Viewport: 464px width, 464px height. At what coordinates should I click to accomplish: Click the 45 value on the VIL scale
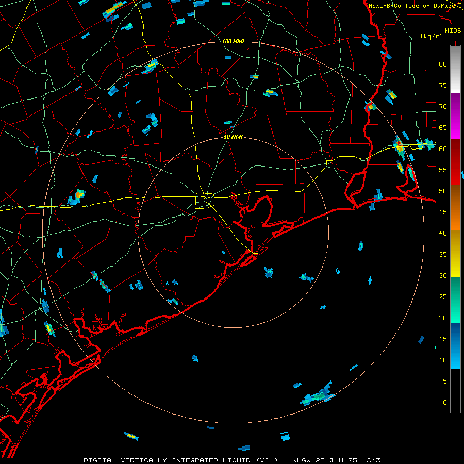[443, 212]
